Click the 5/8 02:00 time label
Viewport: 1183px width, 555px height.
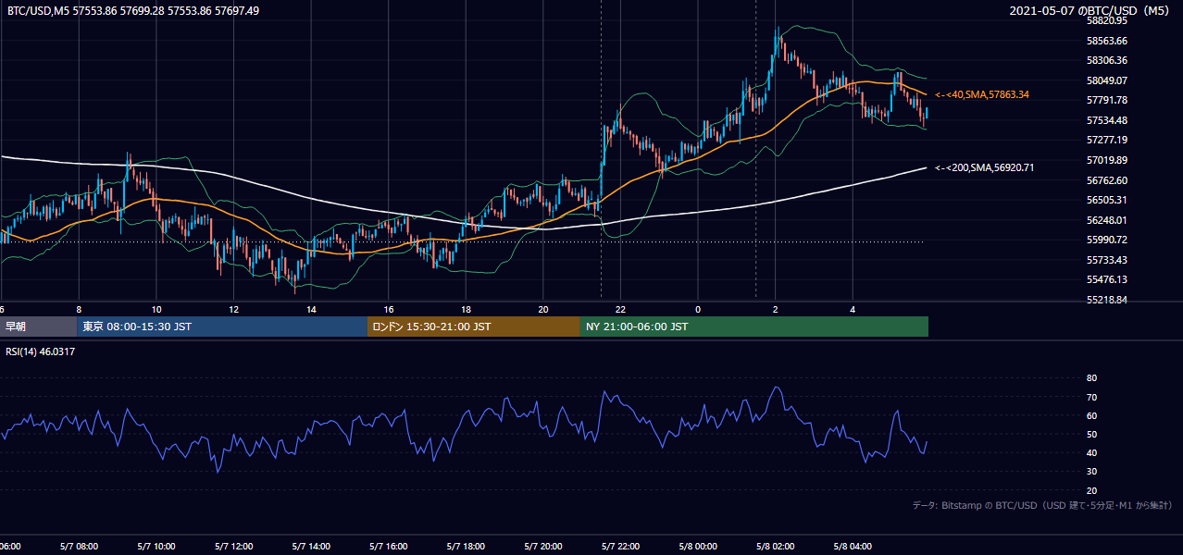775,547
